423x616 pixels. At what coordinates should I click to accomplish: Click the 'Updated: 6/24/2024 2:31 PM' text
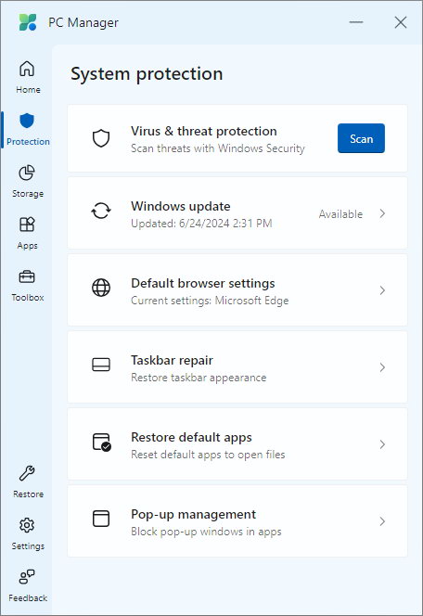pyautogui.click(x=201, y=224)
